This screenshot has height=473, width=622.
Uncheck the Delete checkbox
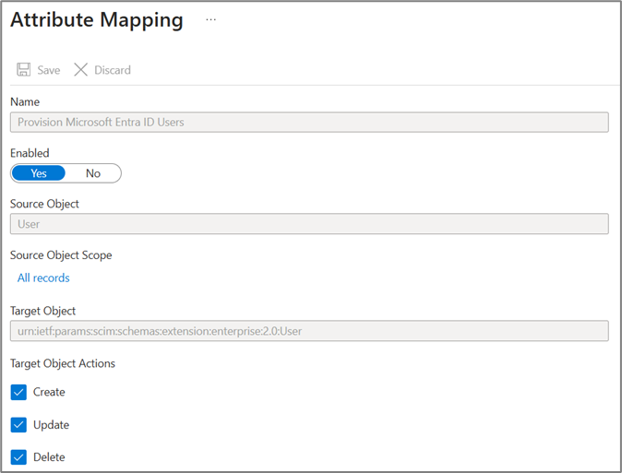(18, 457)
